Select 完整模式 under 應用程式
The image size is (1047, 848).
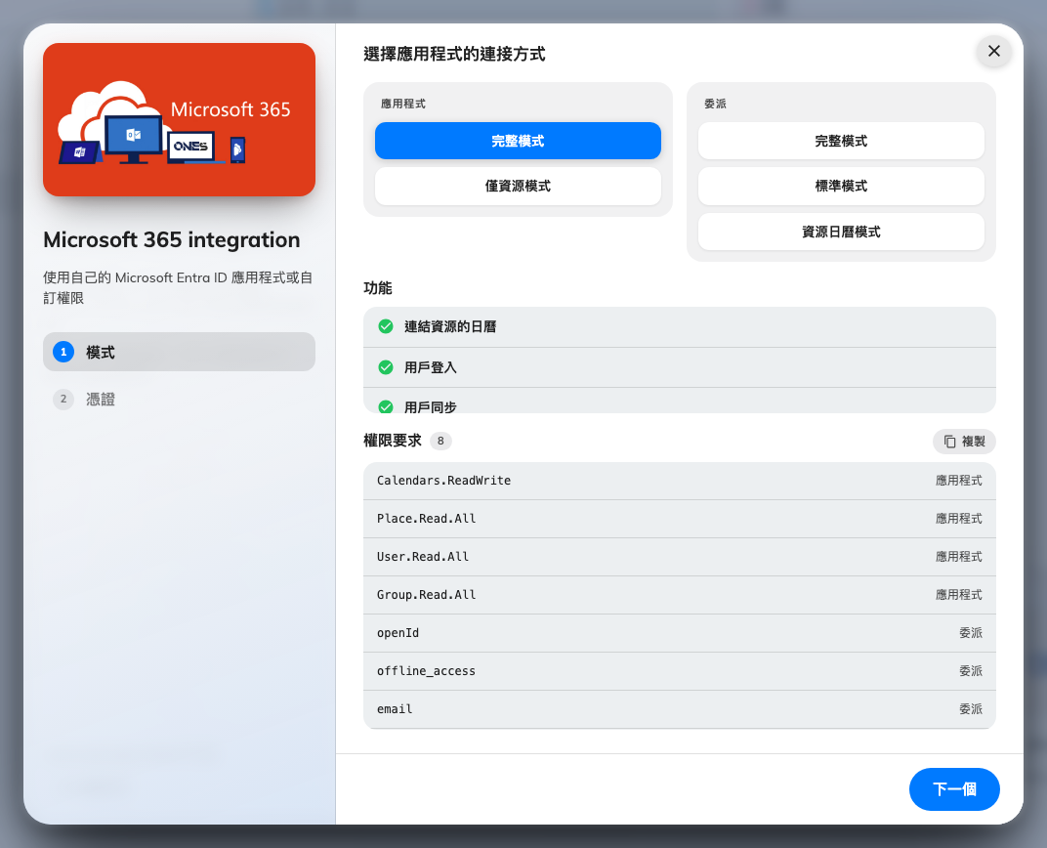click(x=518, y=141)
